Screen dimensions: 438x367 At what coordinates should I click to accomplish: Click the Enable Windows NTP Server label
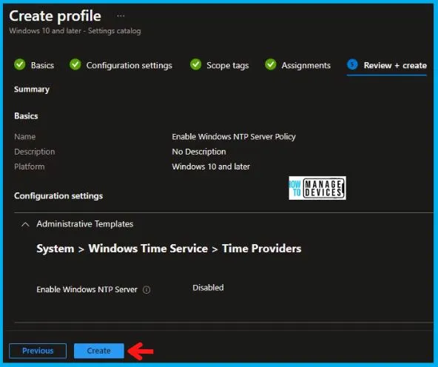tap(87, 289)
